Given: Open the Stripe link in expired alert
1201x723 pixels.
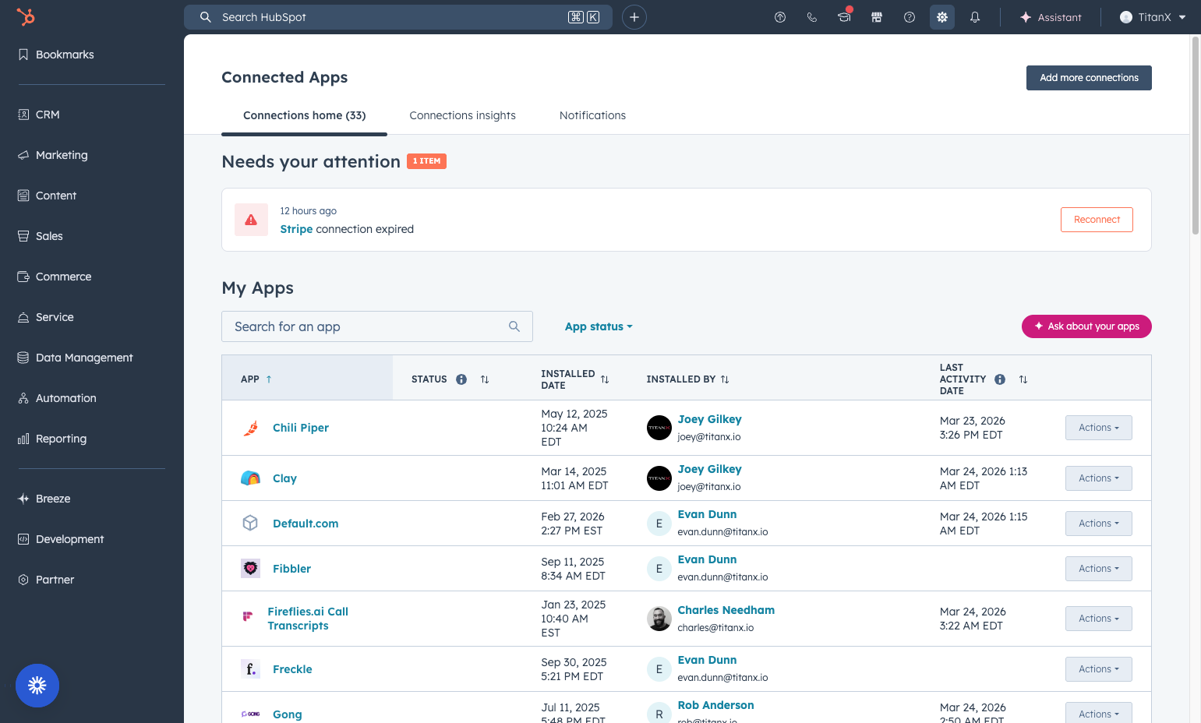Looking at the screenshot, I should pos(296,229).
